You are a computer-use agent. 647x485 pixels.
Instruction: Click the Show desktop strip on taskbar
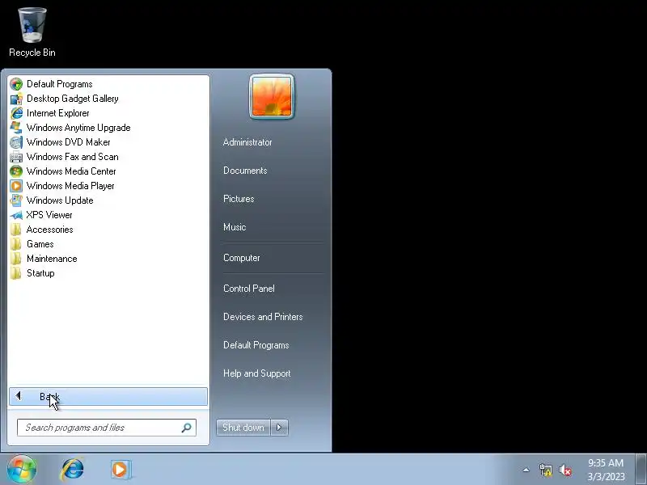(x=641, y=470)
